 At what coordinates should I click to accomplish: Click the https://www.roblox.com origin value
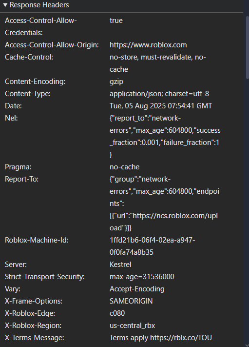tap(148, 45)
